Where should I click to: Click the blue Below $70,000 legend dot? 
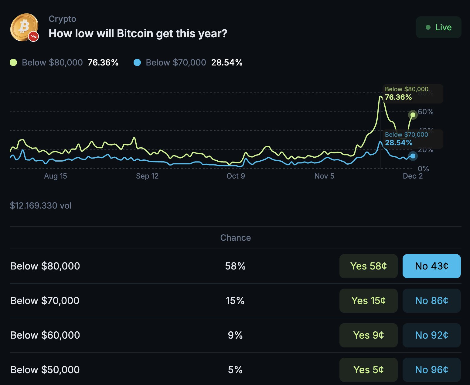(137, 62)
